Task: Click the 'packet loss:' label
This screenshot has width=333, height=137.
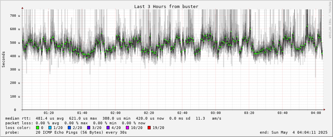Action: click(19, 123)
